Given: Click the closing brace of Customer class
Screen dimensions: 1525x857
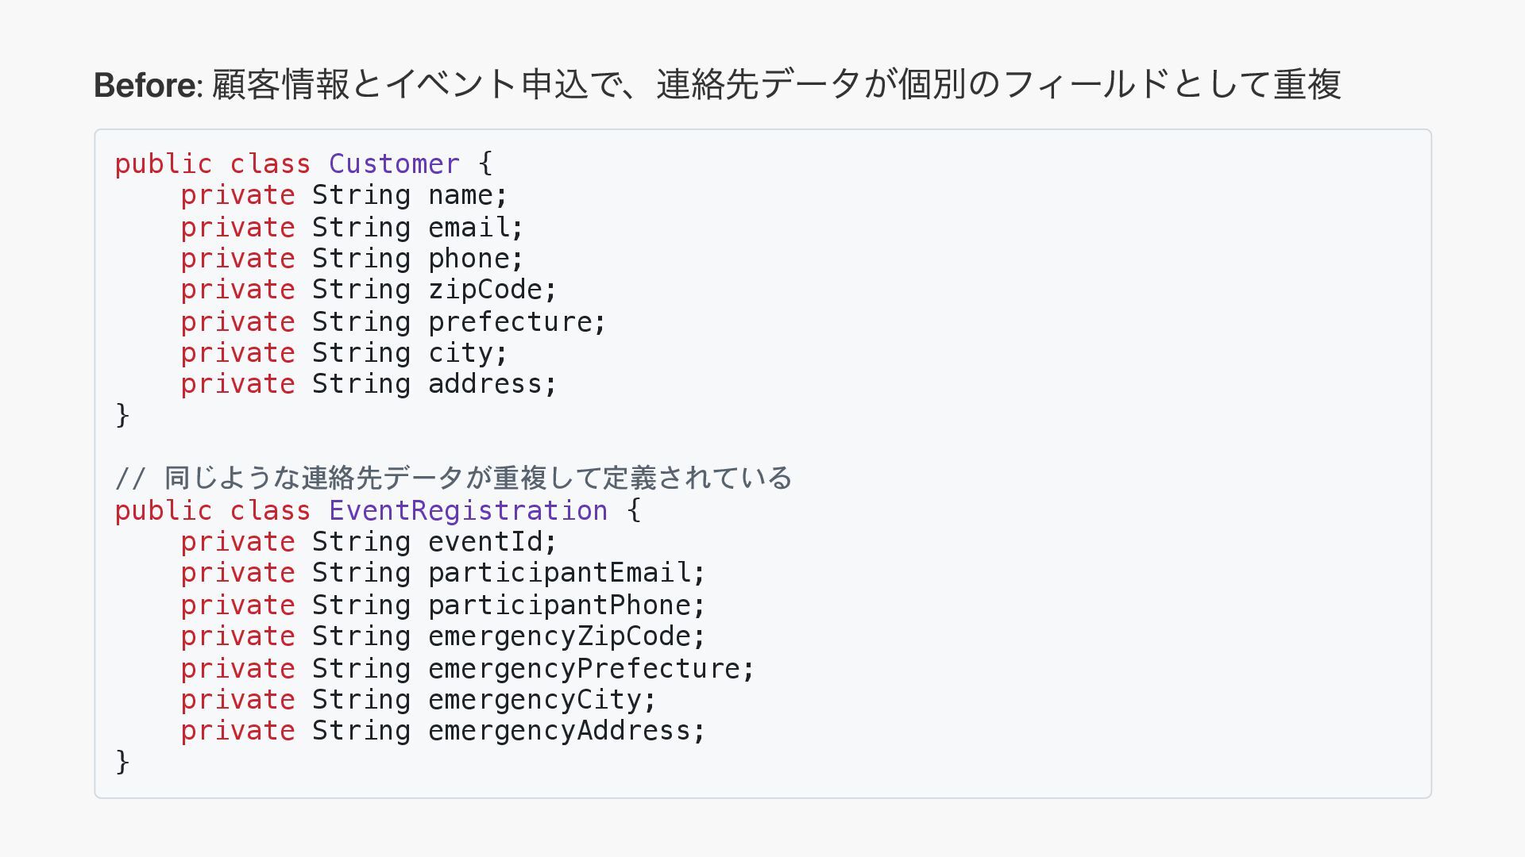Looking at the screenshot, I should (122, 415).
